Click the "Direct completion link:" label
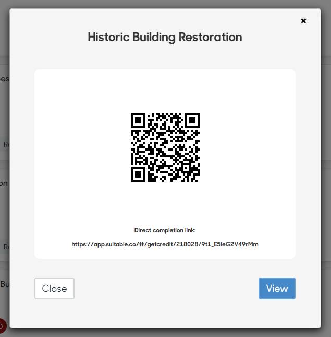The image size is (331, 337). click(165, 230)
